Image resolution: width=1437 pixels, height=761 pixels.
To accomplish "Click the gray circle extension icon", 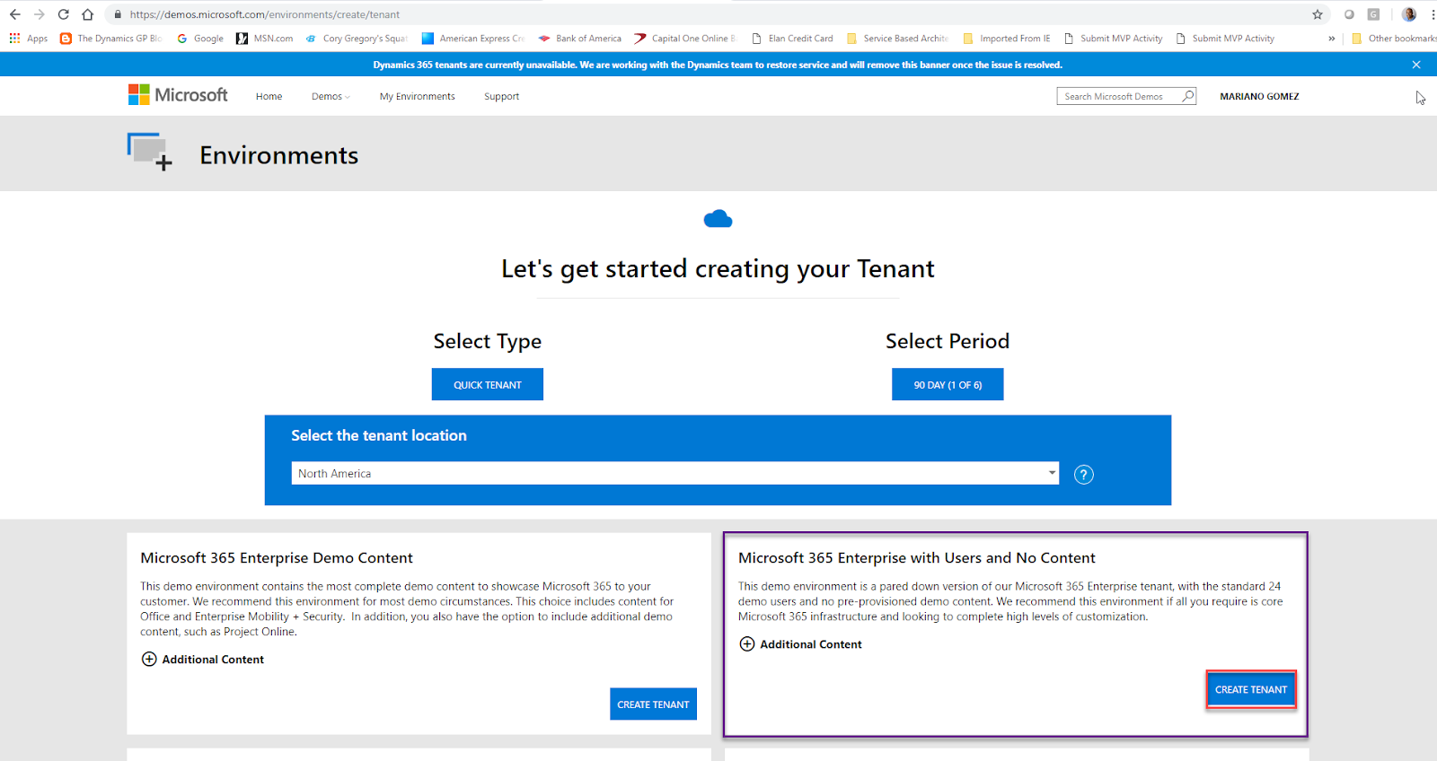I will point(1349,14).
